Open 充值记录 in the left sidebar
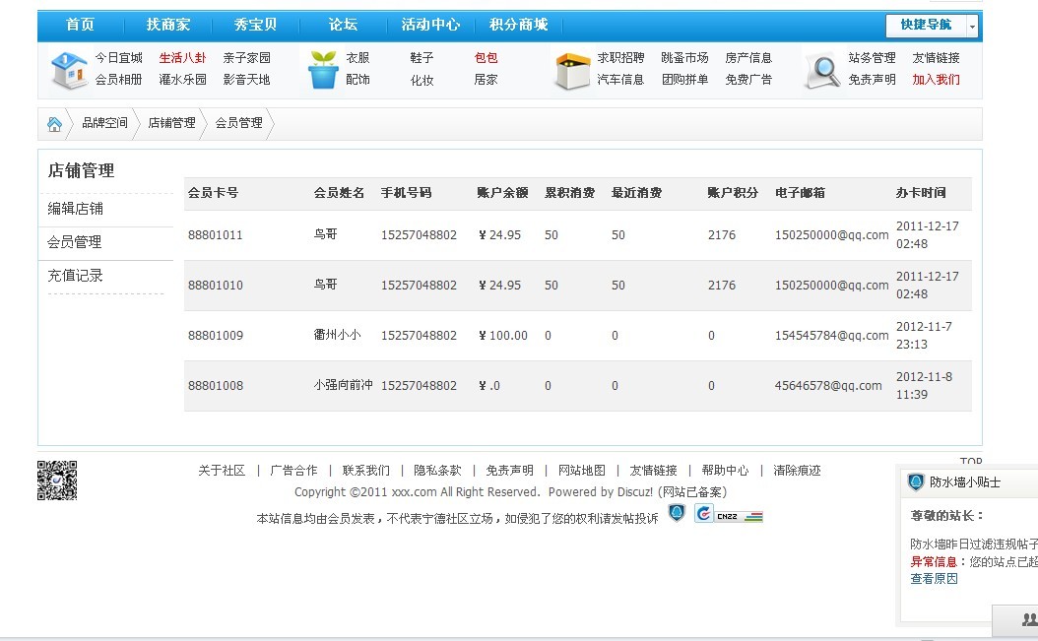The image size is (1038, 641). tap(76, 276)
